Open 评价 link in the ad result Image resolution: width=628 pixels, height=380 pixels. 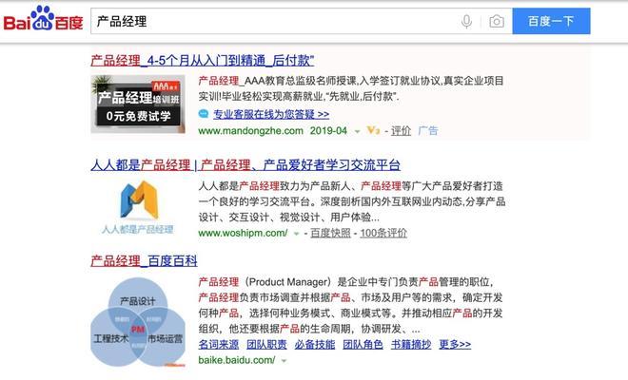(x=401, y=131)
